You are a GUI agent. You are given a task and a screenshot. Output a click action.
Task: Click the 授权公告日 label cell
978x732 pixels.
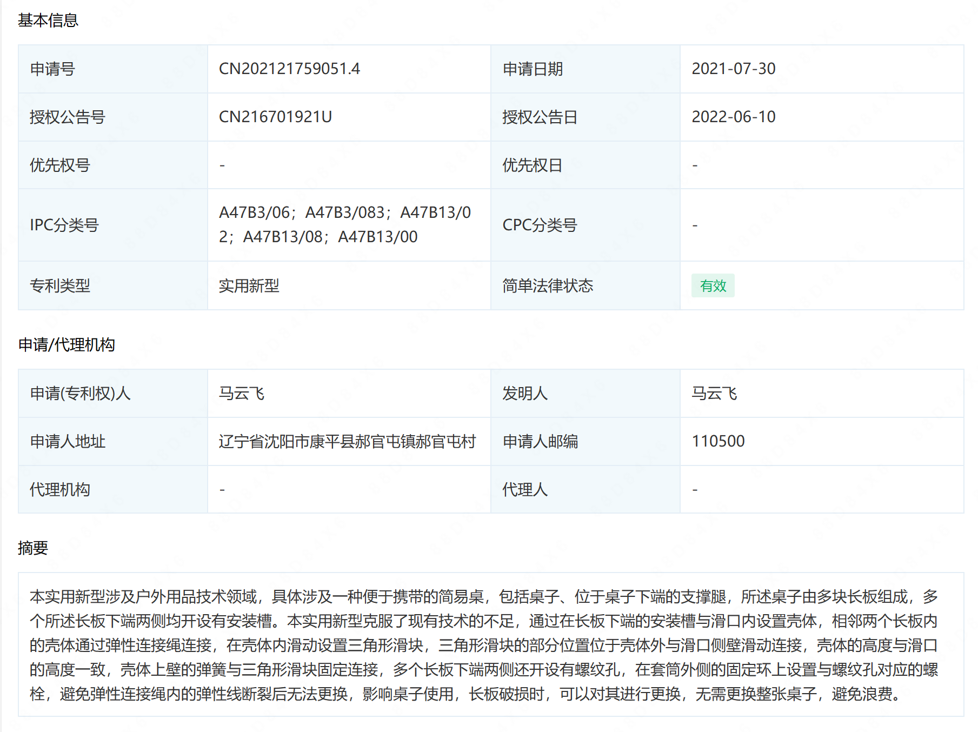[x=586, y=117]
